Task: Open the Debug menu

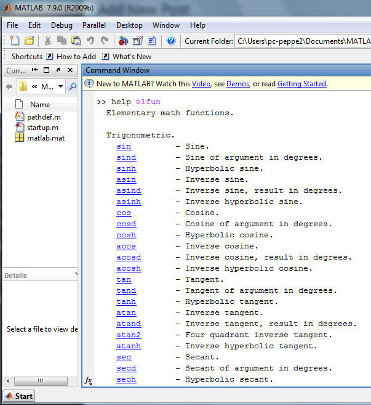Action: pos(62,25)
